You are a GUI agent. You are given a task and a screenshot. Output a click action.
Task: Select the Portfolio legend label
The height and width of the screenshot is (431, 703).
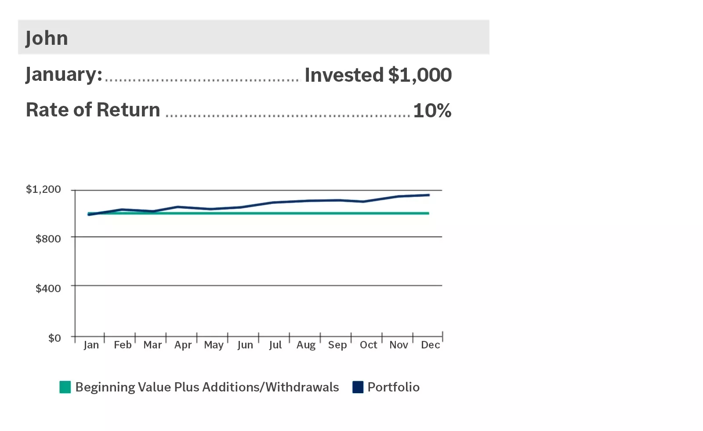coord(393,387)
